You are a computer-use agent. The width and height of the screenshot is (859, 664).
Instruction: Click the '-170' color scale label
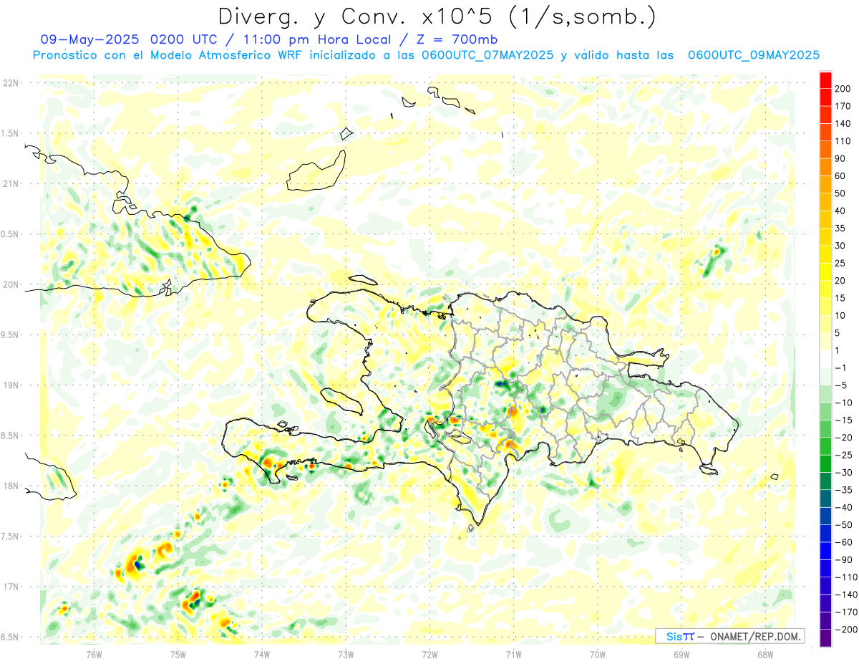(x=846, y=612)
